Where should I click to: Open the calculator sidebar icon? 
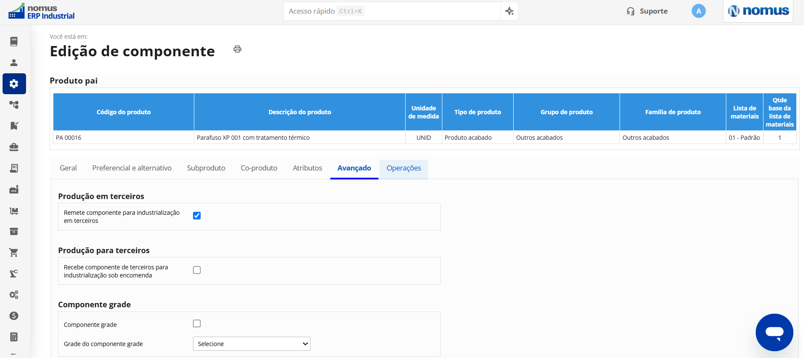pyautogui.click(x=14, y=337)
